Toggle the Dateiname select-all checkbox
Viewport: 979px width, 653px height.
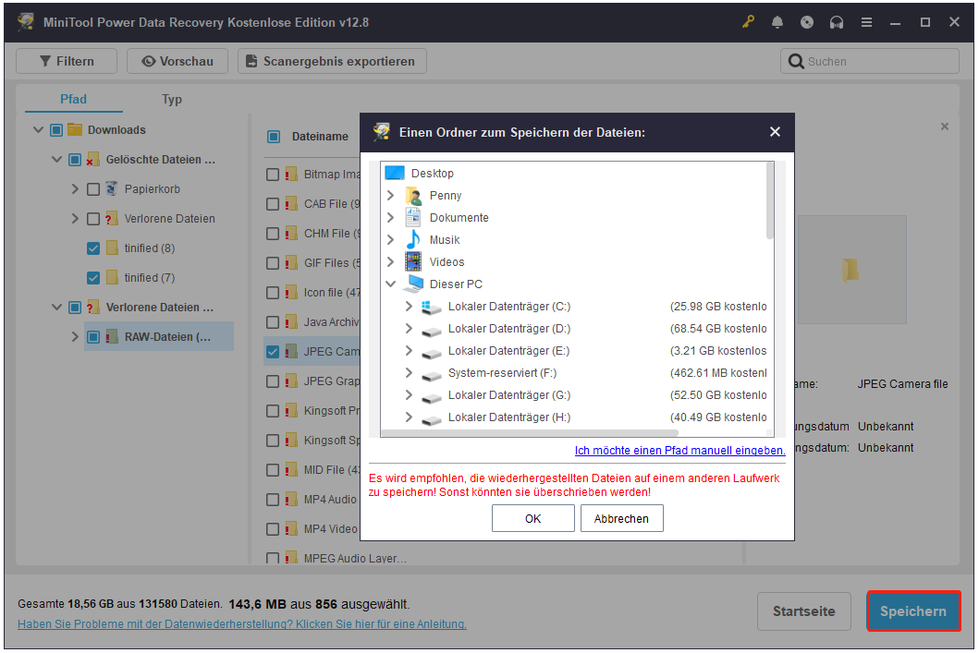point(273,136)
